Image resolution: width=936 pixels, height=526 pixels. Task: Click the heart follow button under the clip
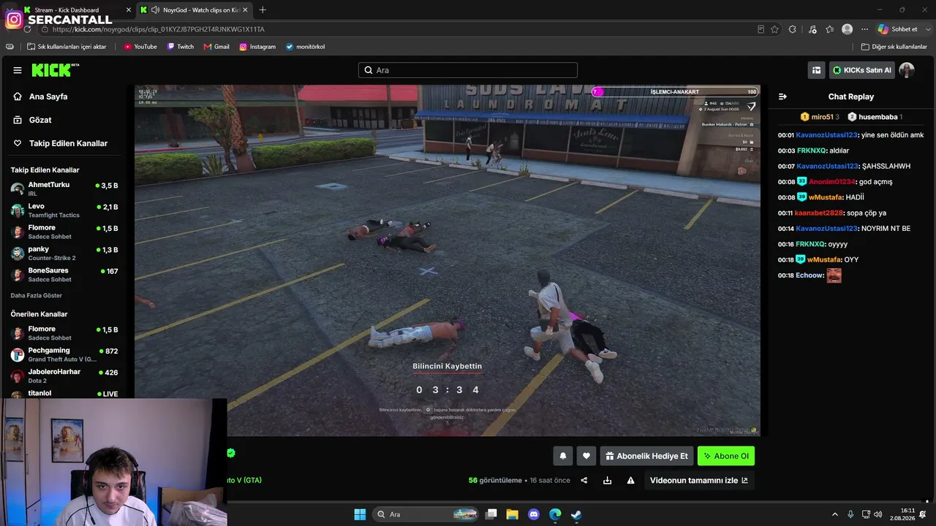(586, 456)
